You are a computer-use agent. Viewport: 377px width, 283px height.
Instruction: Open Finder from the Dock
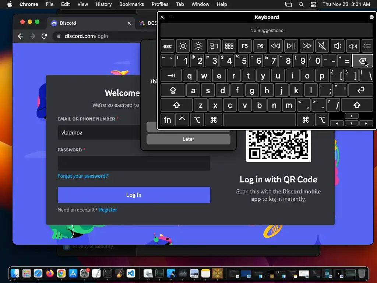point(15,273)
